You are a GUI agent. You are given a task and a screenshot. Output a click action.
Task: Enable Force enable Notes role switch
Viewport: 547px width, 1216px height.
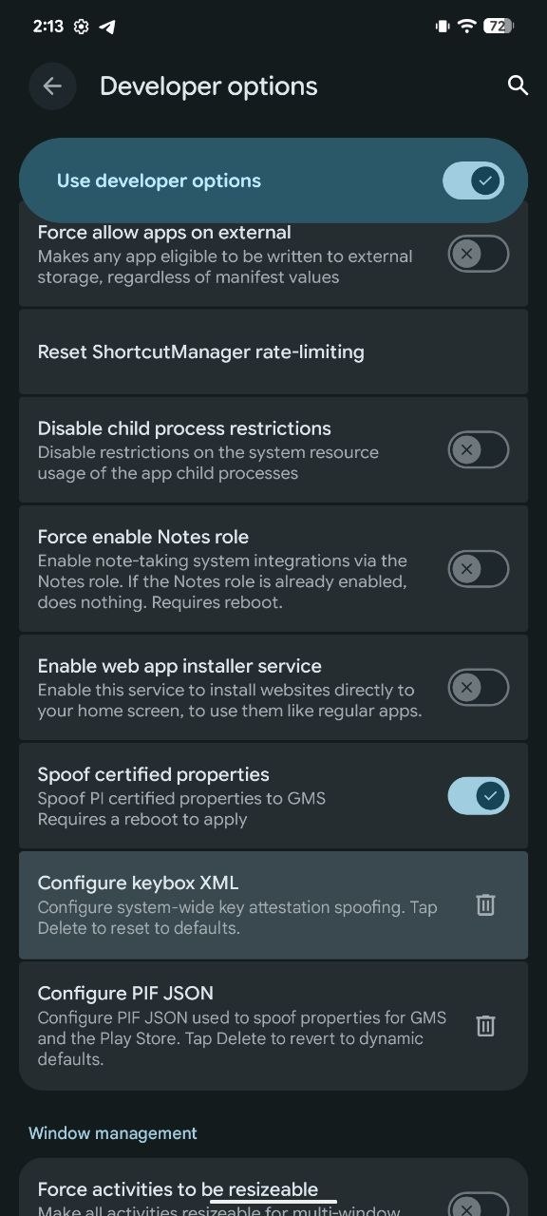[479, 568]
